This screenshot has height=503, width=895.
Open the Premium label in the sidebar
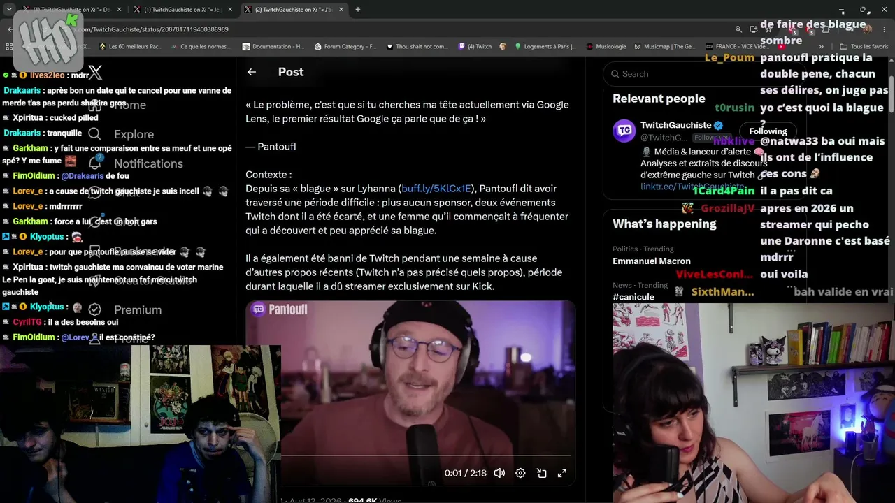(x=138, y=309)
